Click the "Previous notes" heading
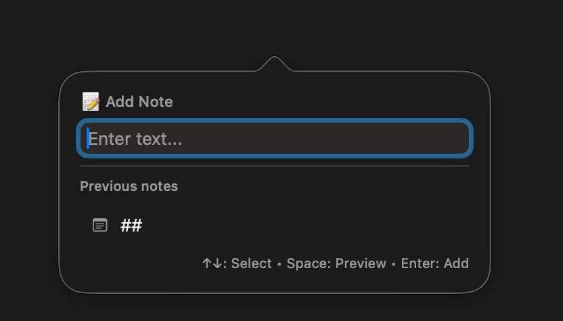Screen dimensions: 563x321 pyautogui.click(x=129, y=186)
